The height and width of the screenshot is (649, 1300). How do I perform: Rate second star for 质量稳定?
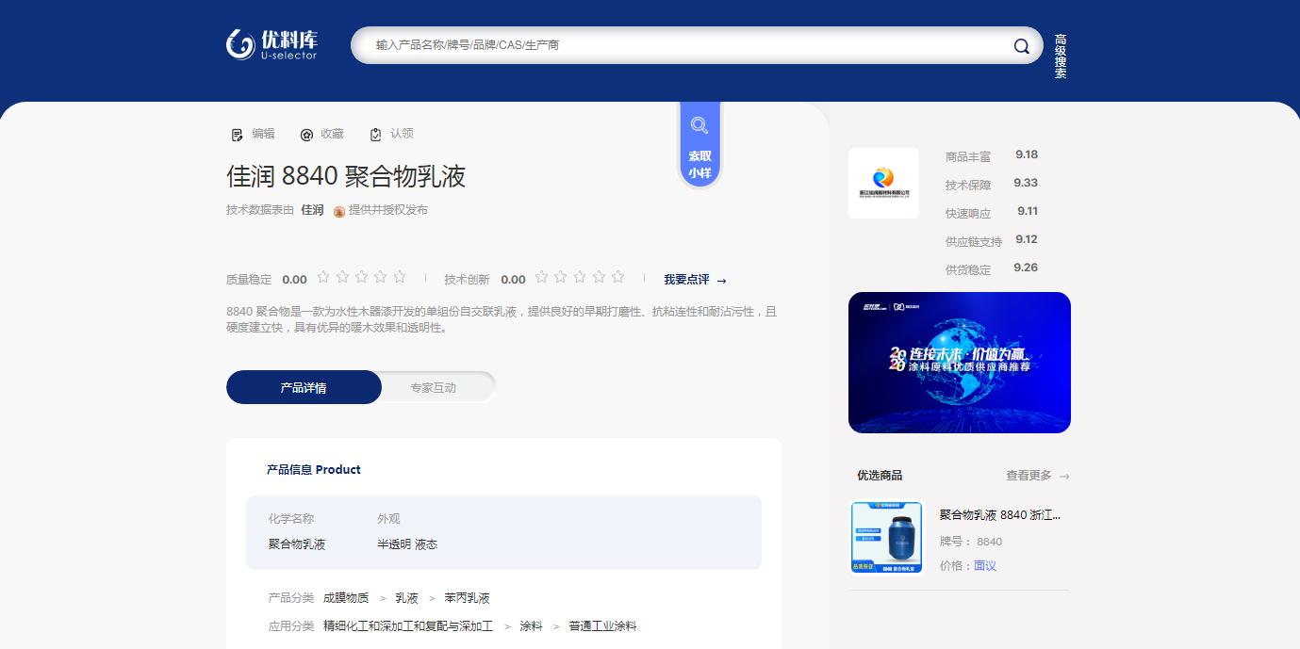[x=342, y=277]
